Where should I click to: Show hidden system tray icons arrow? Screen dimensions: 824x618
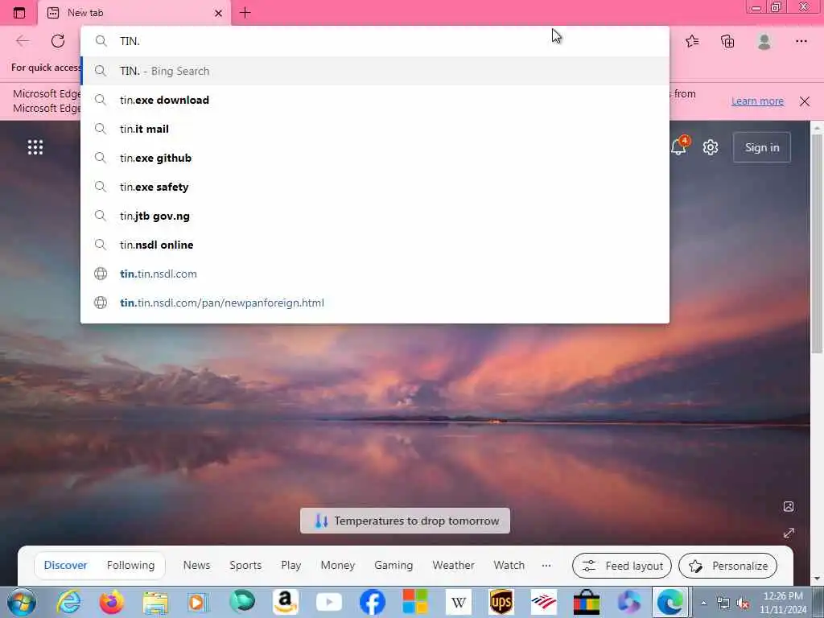tap(703, 604)
